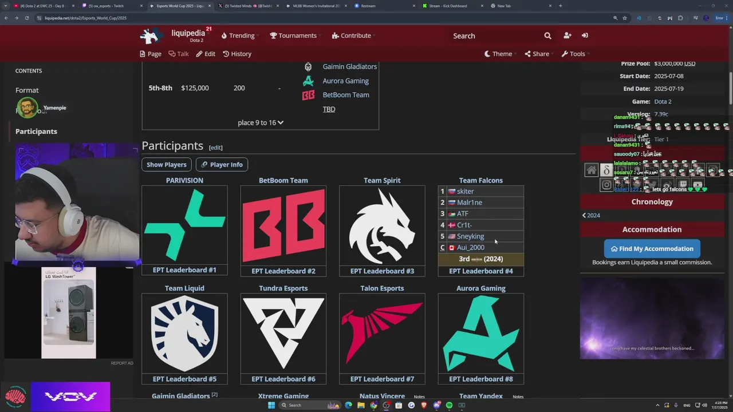Click the PARIVISION team logo
Screen dimensions: 733x412
pyautogui.click(x=184, y=225)
